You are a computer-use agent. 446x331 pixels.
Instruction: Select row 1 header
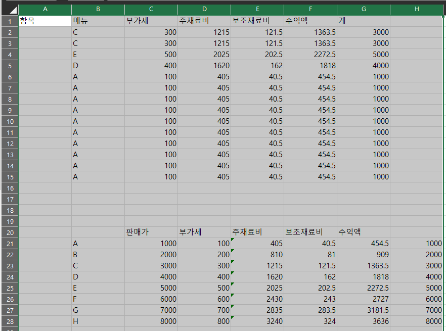click(10, 21)
